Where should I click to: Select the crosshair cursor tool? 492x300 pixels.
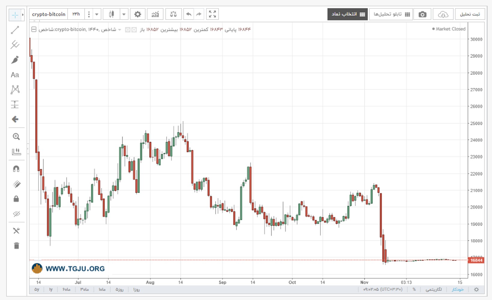pos(15,15)
